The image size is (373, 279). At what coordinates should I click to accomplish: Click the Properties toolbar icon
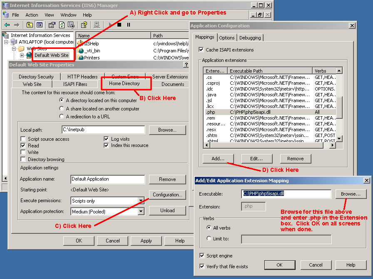(x=52, y=24)
